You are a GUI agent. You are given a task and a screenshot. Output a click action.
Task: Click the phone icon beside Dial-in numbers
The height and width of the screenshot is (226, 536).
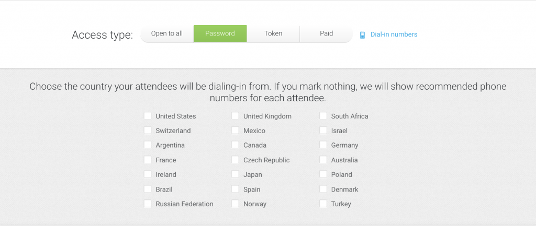click(362, 35)
